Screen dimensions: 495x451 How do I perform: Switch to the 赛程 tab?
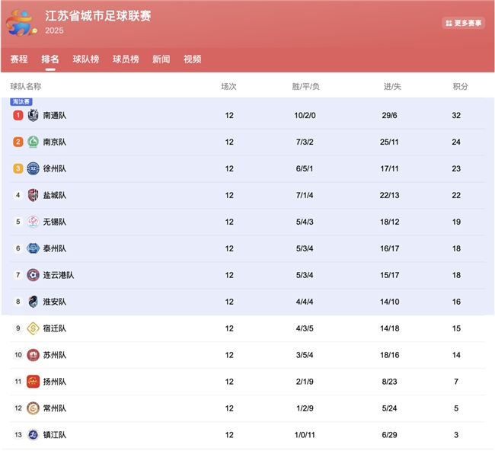[x=19, y=59]
